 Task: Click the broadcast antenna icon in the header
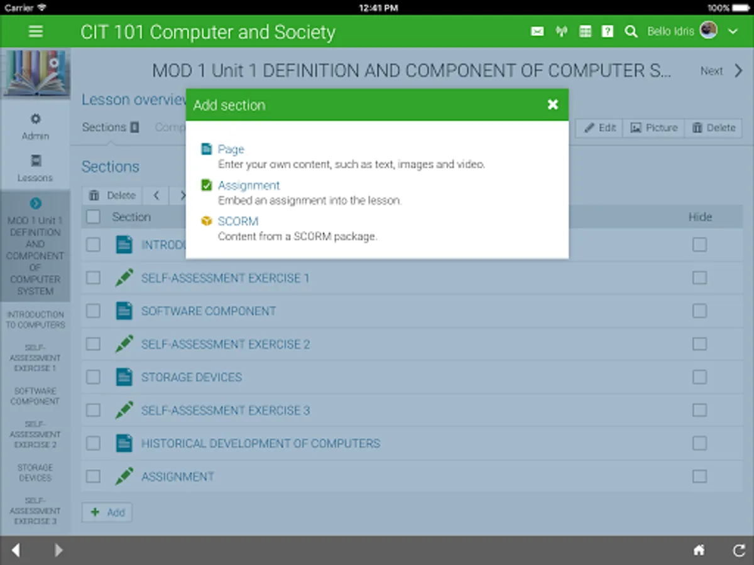point(561,31)
